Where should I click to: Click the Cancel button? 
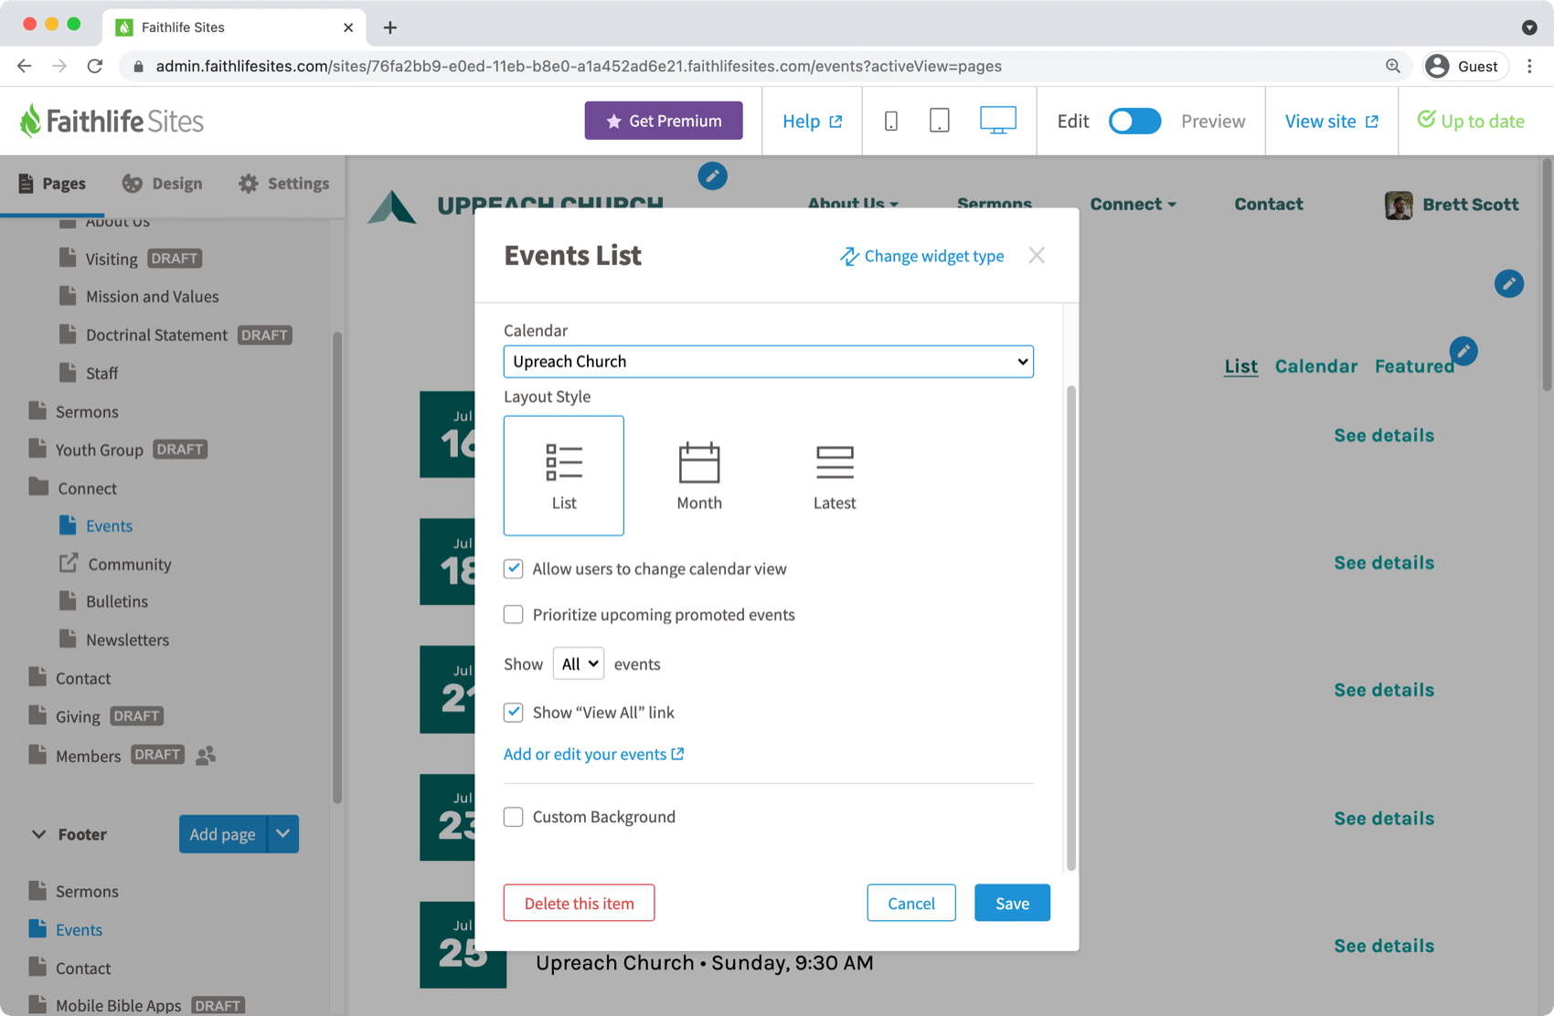point(911,903)
